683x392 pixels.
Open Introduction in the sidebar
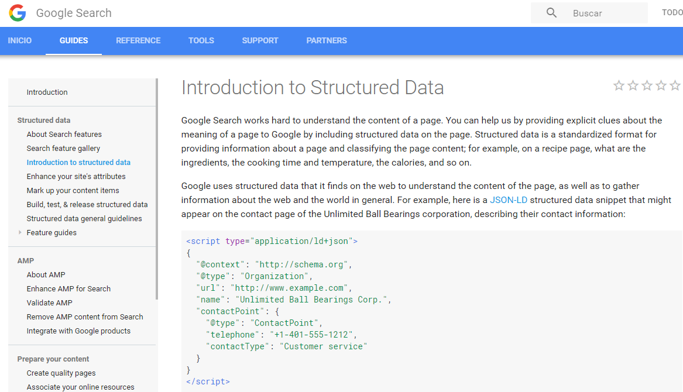[47, 92]
